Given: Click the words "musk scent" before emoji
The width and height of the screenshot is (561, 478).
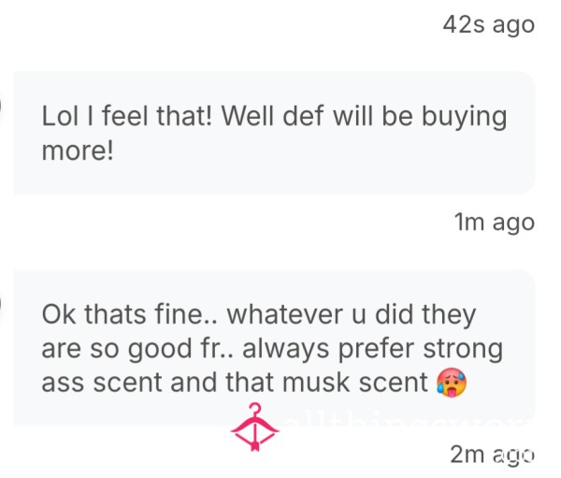Looking at the screenshot, I should point(355,383).
